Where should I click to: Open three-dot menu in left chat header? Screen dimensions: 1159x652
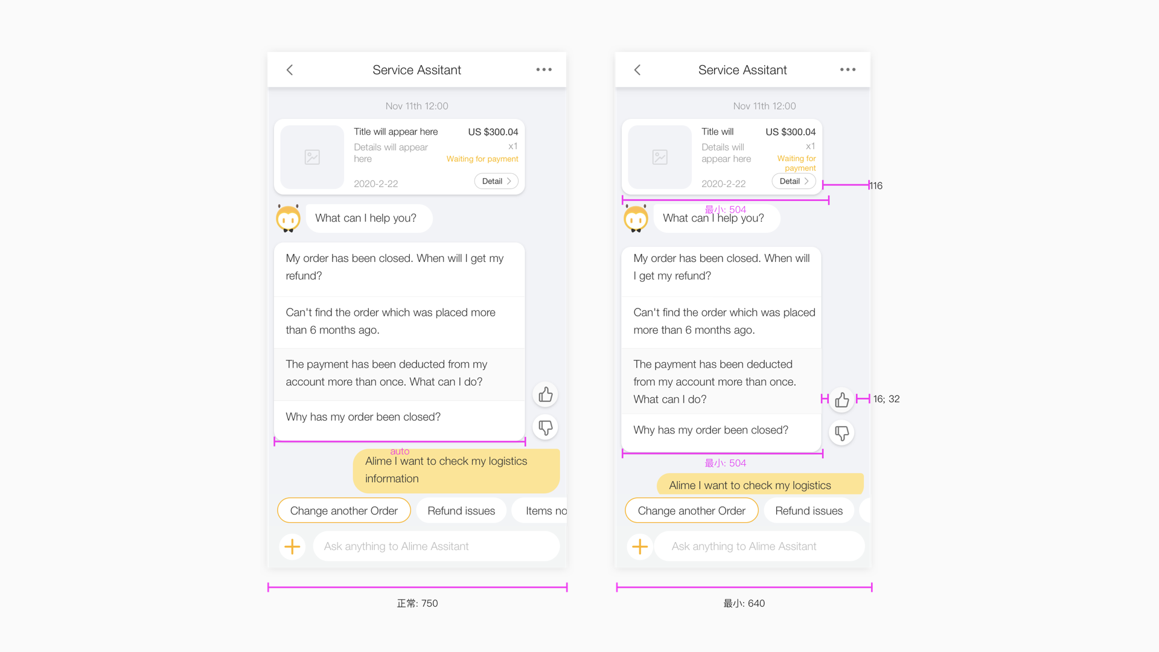[544, 70]
